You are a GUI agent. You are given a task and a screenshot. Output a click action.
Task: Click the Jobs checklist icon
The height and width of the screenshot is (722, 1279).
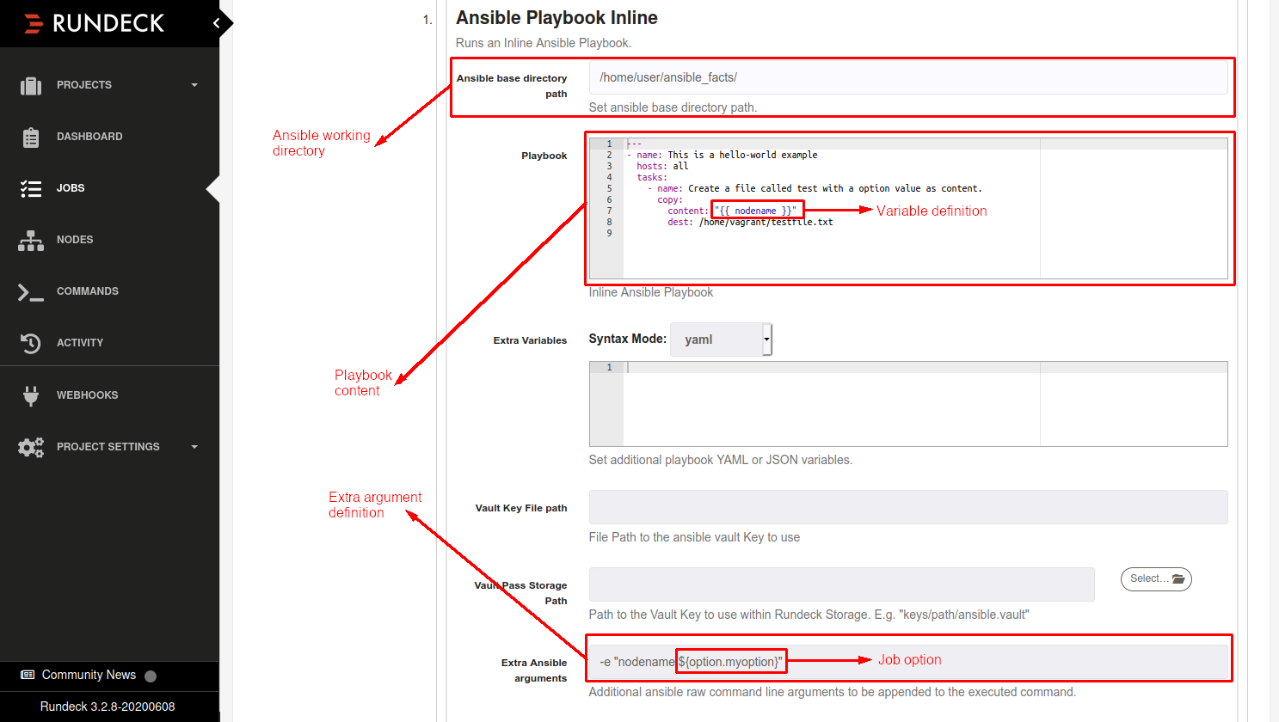pyautogui.click(x=31, y=188)
